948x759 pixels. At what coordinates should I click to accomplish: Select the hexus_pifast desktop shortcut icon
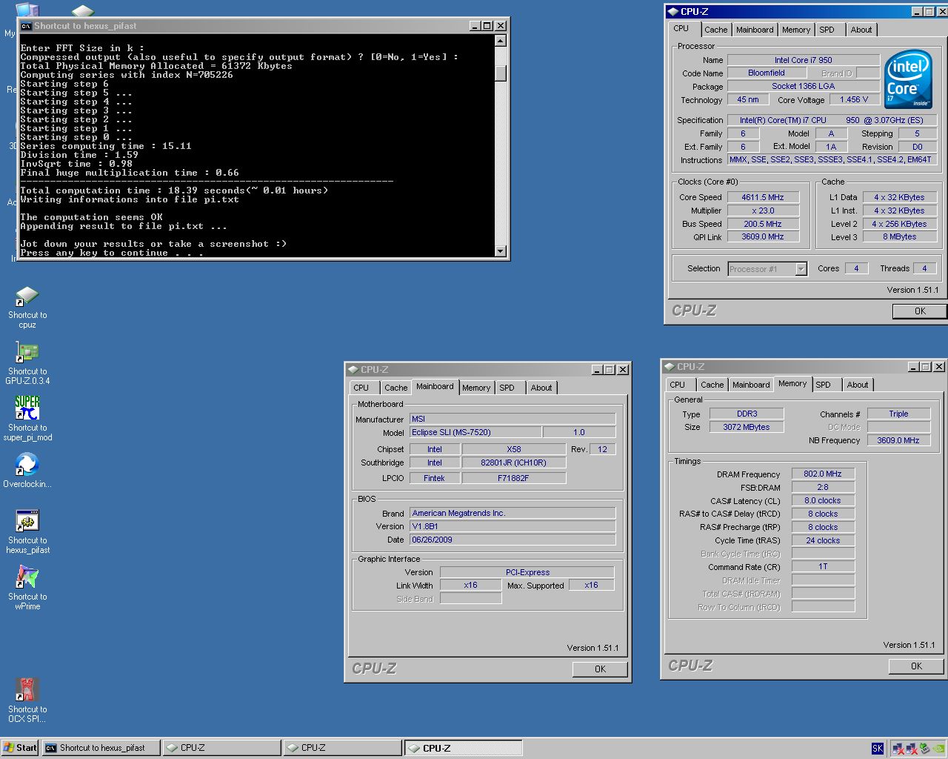coord(27,531)
